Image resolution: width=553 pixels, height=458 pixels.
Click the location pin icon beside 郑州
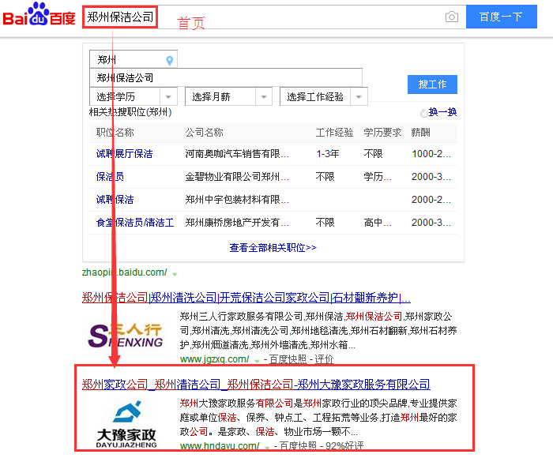click(x=170, y=61)
